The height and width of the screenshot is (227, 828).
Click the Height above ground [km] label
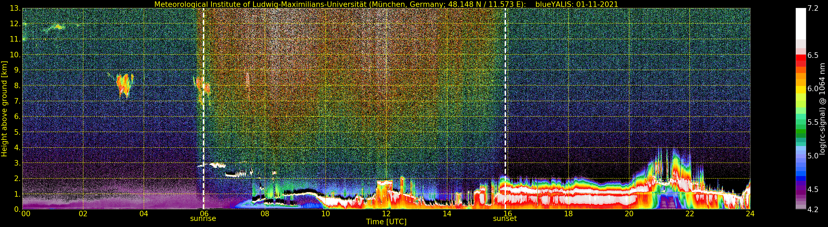click(4, 109)
